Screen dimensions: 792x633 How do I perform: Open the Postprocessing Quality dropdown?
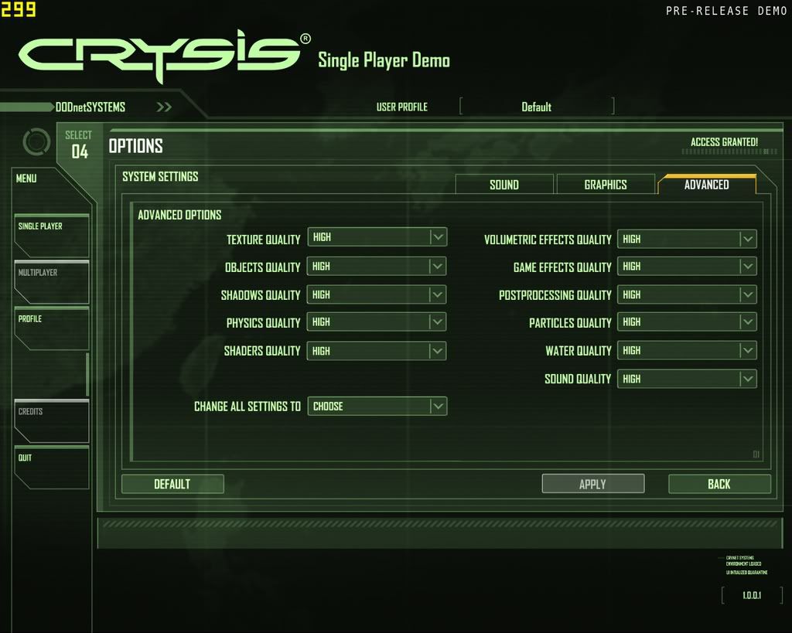pyautogui.click(x=687, y=294)
